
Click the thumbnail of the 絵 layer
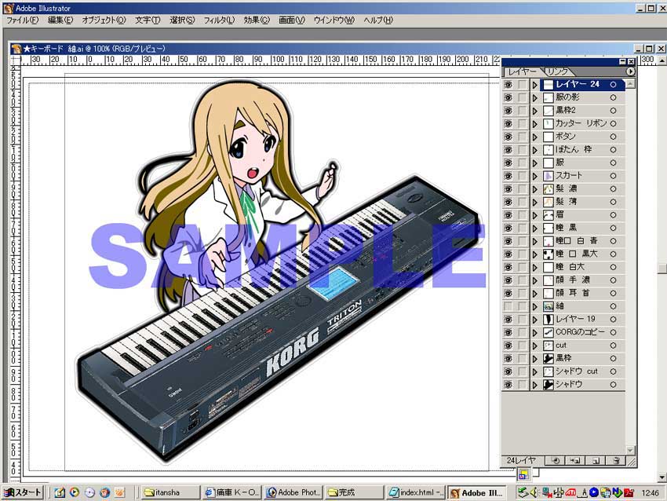pyautogui.click(x=549, y=306)
